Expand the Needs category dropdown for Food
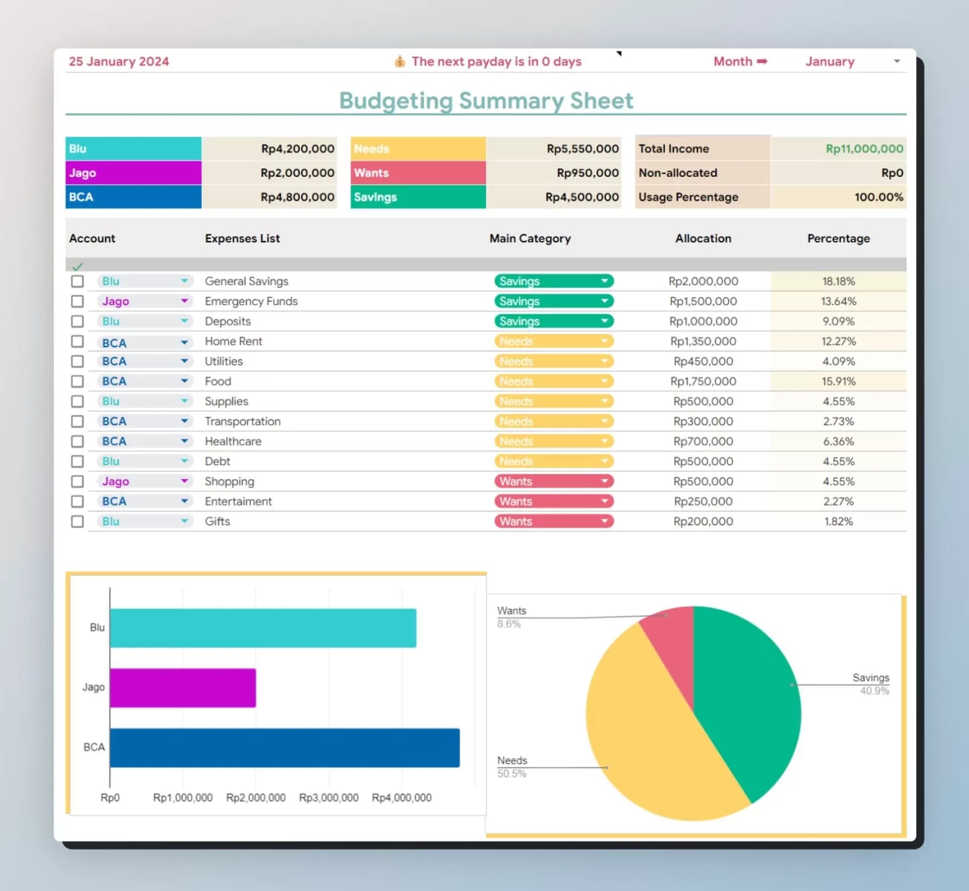Image resolution: width=969 pixels, height=891 pixels. (604, 381)
